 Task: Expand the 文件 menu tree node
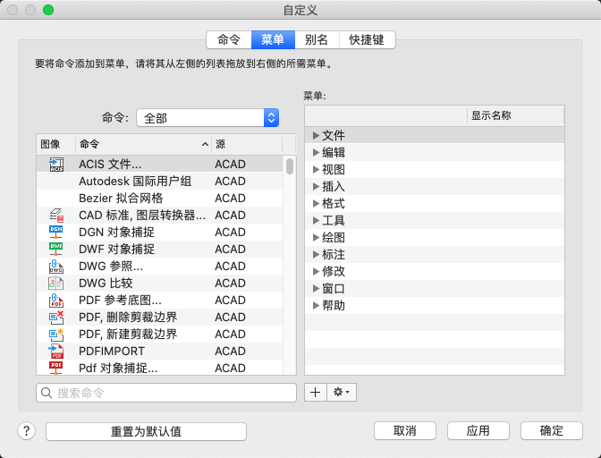coord(316,135)
